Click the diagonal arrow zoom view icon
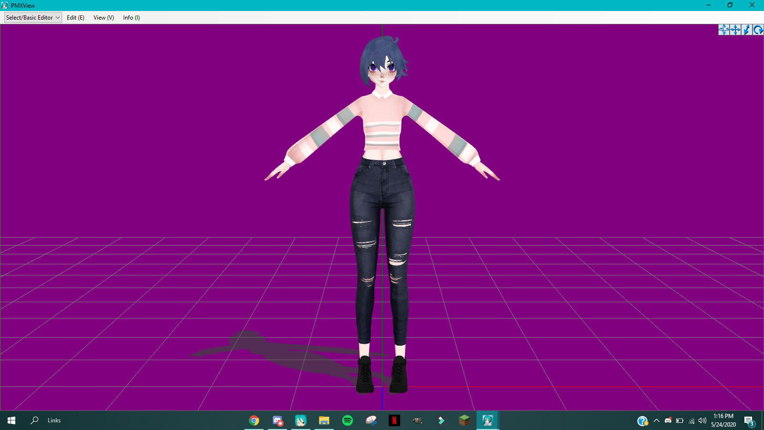The image size is (764, 430). coord(747,30)
